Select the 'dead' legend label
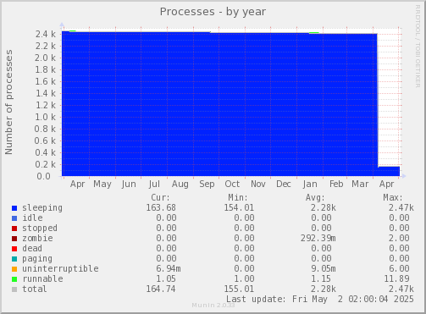This screenshot has width=426, height=314. click(x=32, y=248)
